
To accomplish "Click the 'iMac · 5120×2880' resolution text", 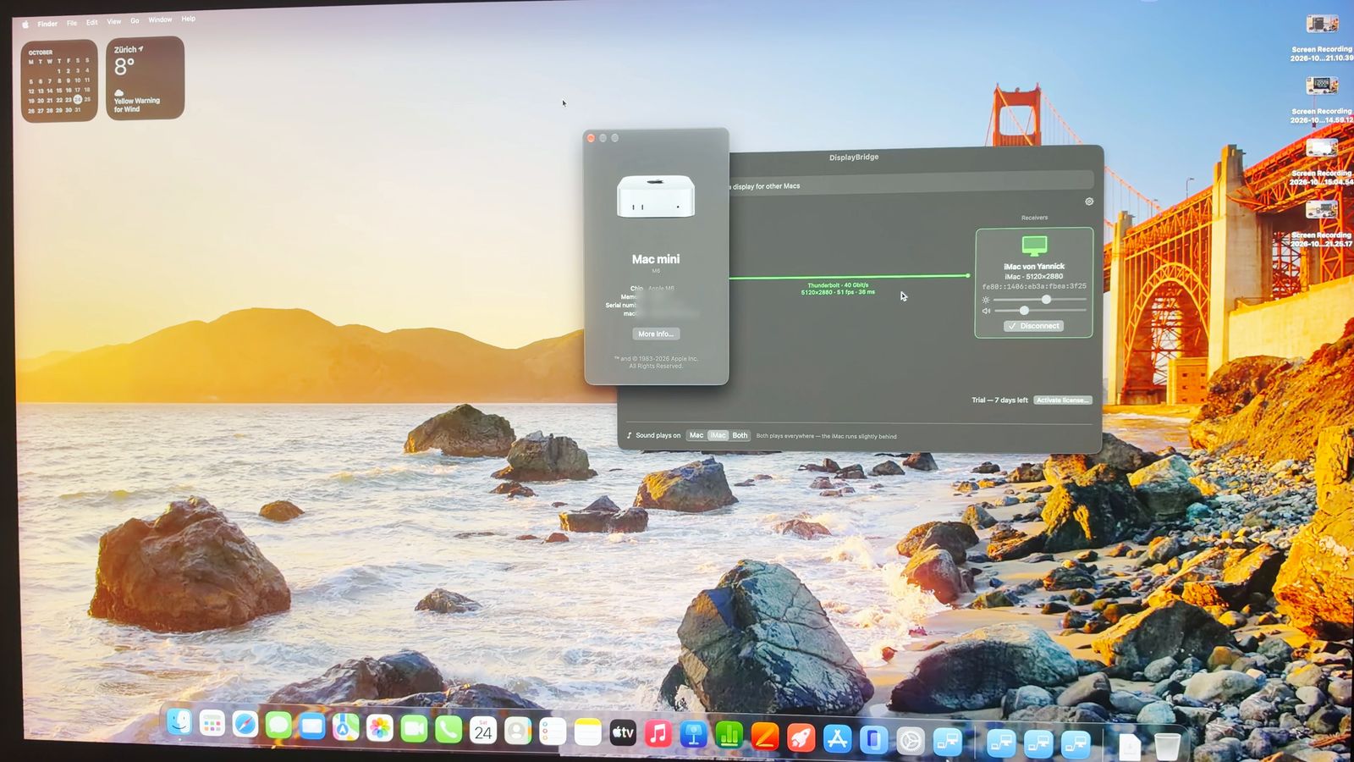I will [1034, 277].
